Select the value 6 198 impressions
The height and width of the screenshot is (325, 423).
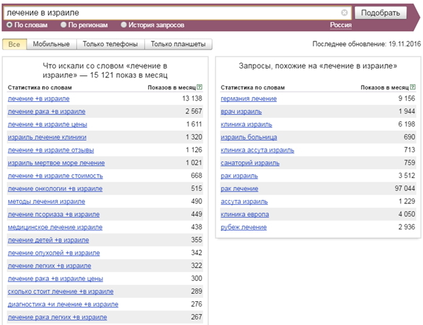pyautogui.click(x=407, y=124)
